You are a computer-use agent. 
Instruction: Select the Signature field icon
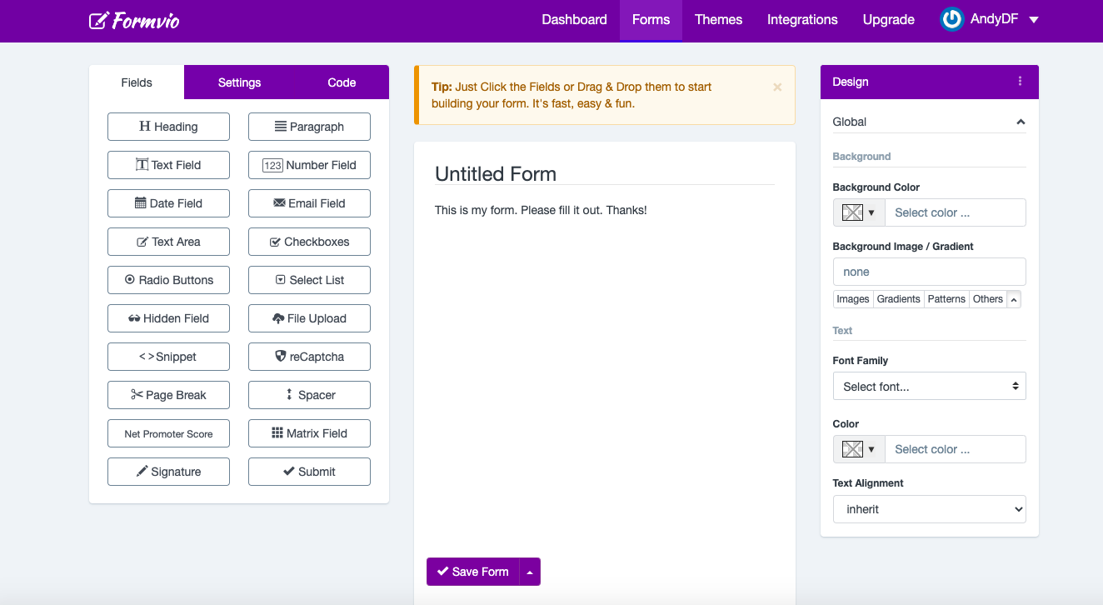[x=143, y=472]
